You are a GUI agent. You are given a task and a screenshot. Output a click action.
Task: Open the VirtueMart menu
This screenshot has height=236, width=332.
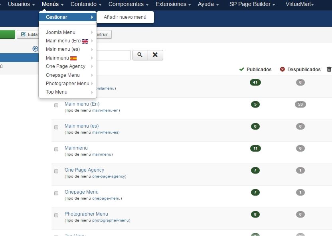point(299,4)
